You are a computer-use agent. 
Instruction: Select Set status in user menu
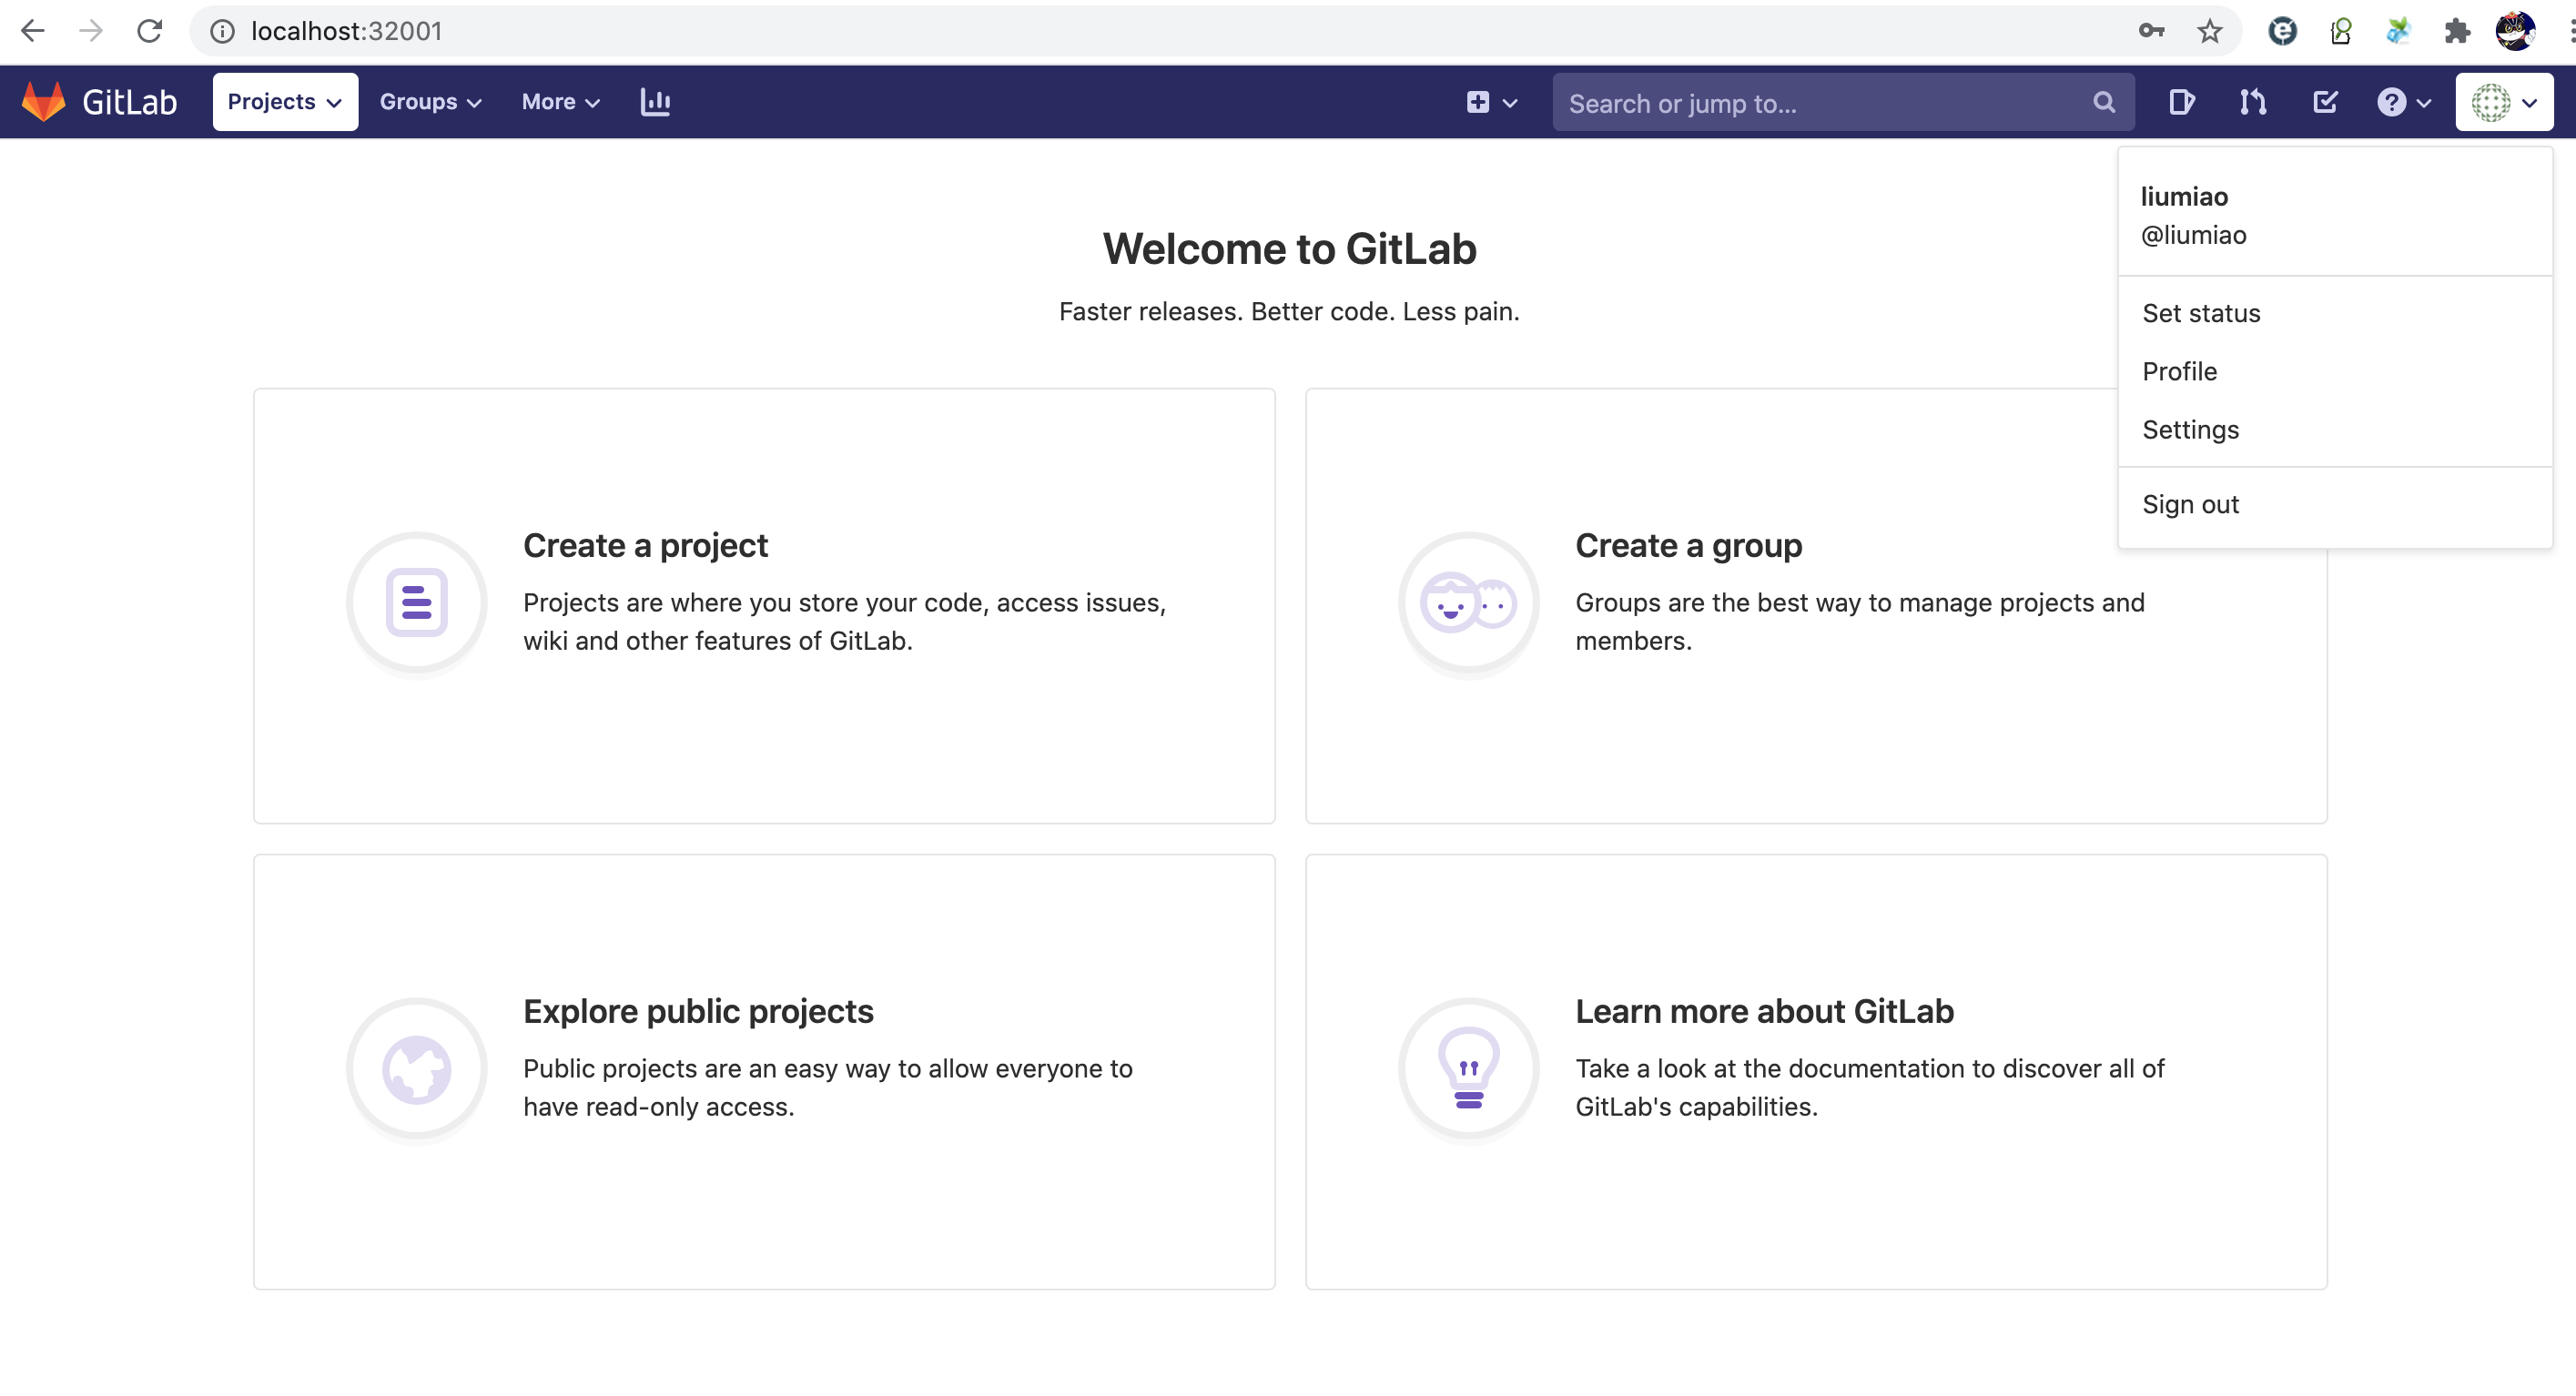tap(2201, 313)
